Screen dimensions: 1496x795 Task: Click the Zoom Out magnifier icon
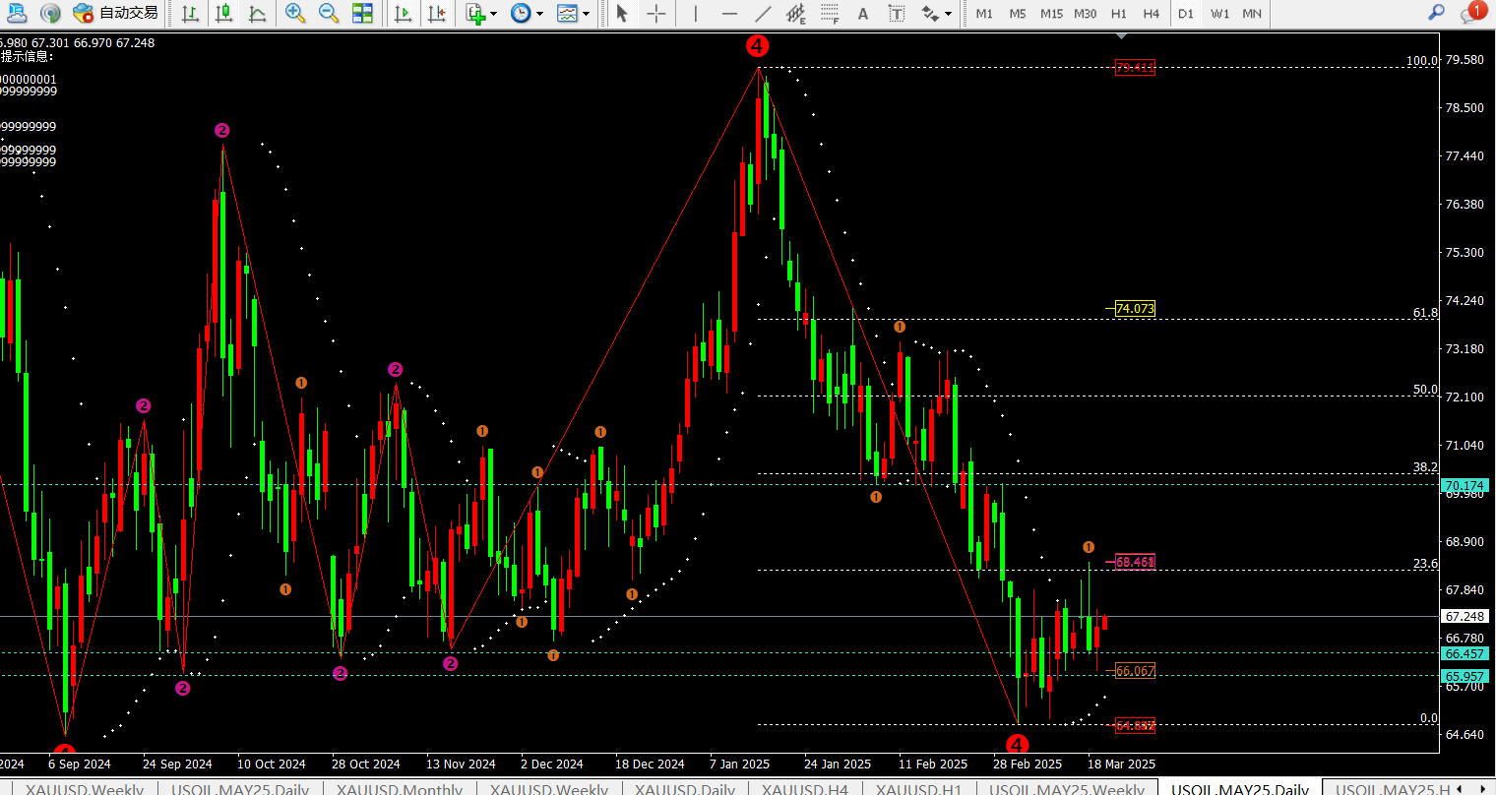[329, 14]
